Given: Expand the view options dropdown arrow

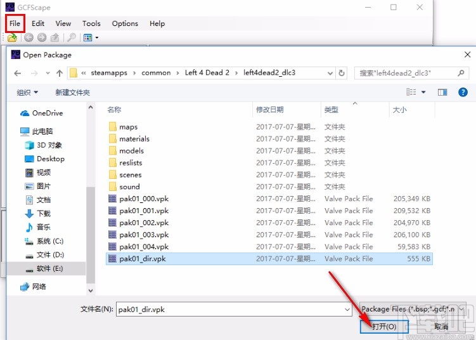Looking at the screenshot, I should (423, 92).
